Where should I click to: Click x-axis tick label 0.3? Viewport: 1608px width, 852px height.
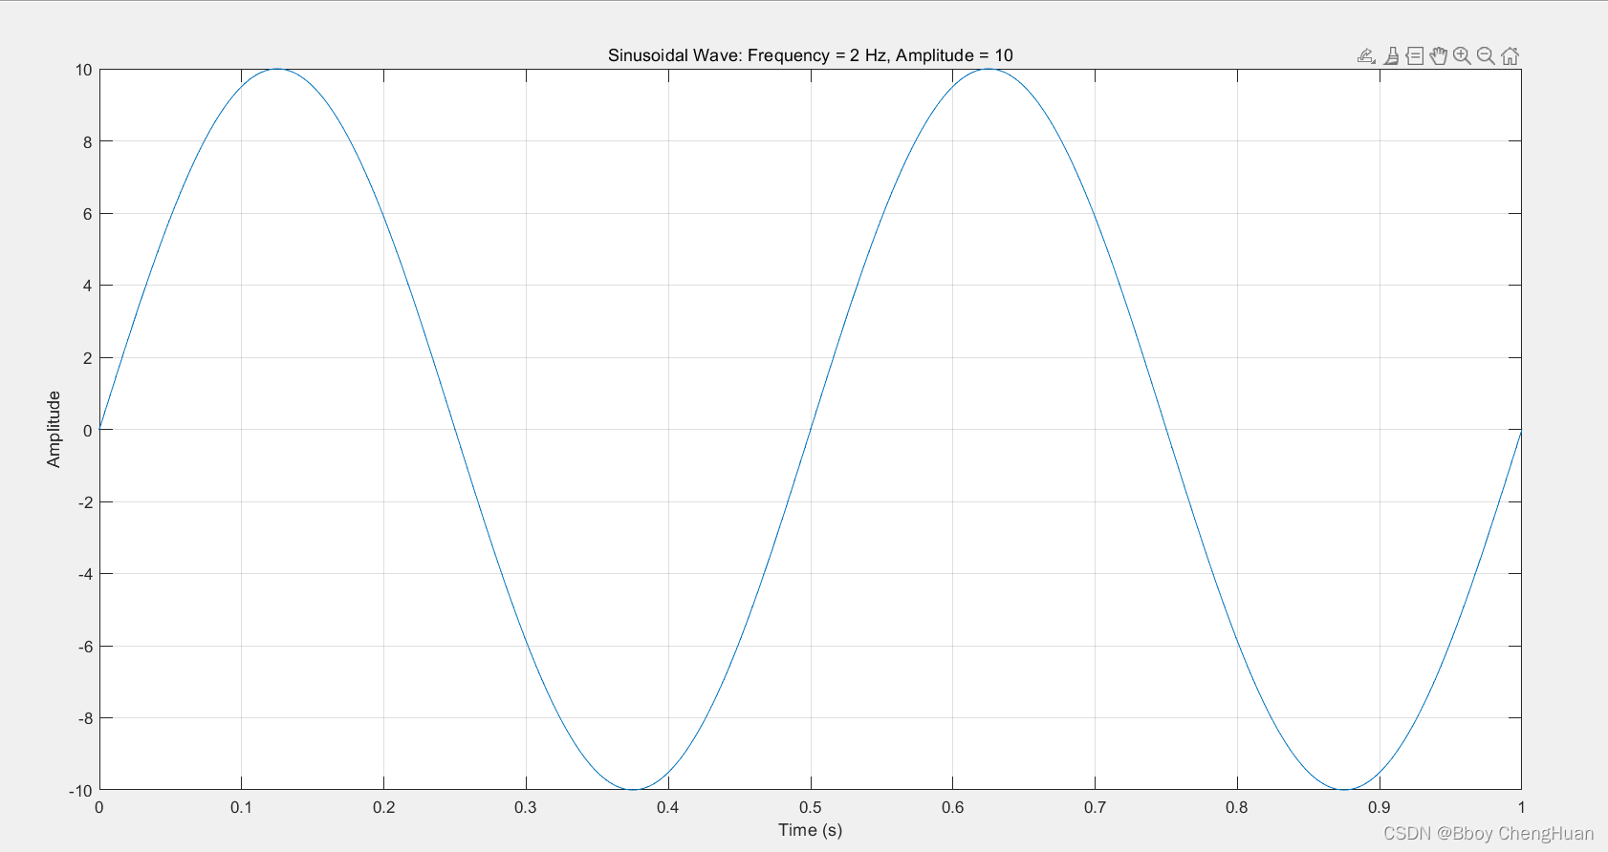tap(526, 807)
